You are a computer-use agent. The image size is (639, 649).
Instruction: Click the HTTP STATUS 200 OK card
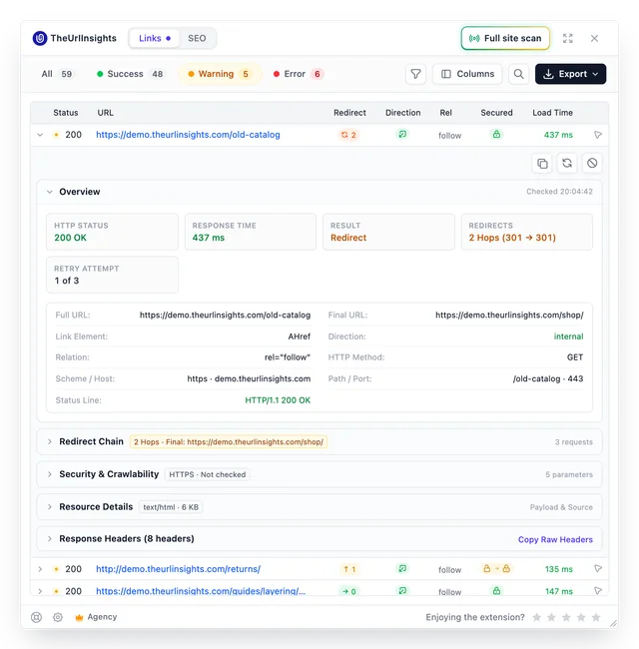coord(112,232)
